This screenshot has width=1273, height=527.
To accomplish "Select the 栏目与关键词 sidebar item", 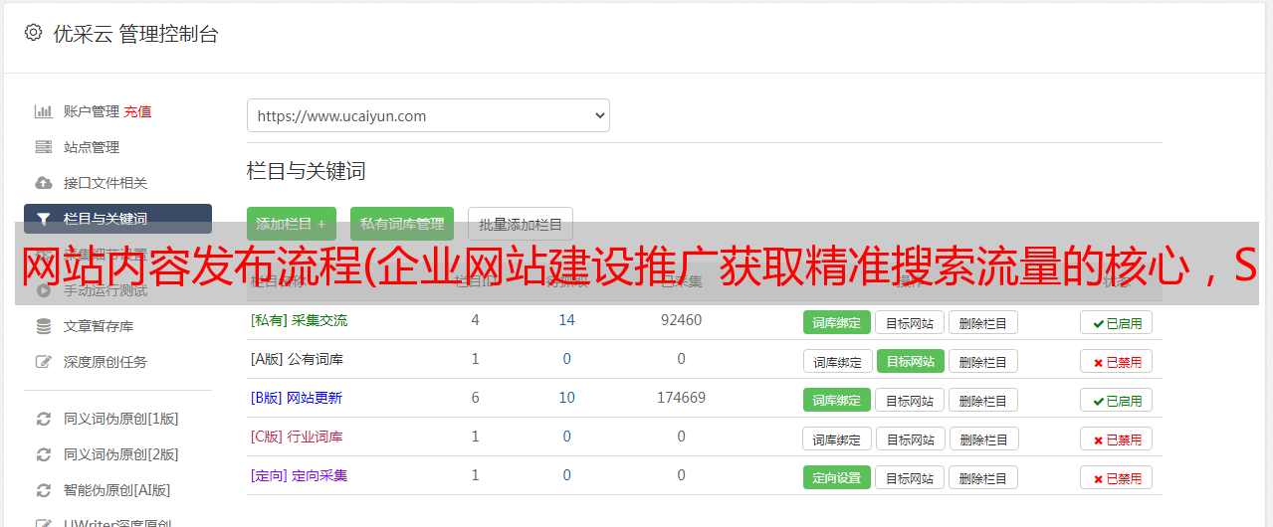I will (x=117, y=219).
